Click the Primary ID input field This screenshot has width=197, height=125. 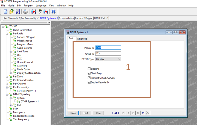click(108, 48)
